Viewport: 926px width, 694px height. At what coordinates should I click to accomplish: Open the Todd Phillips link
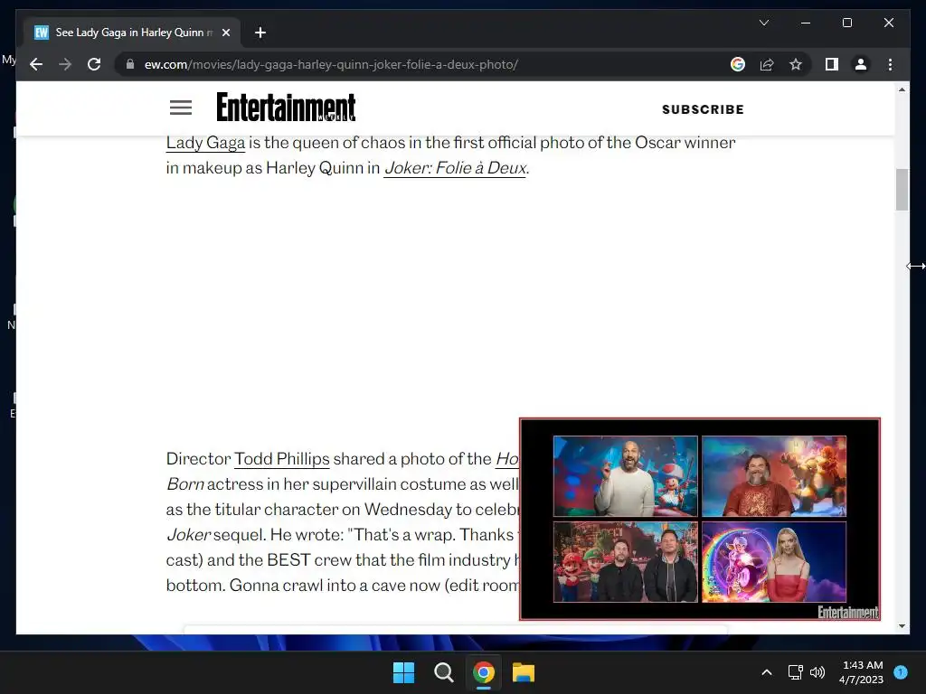(282, 459)
